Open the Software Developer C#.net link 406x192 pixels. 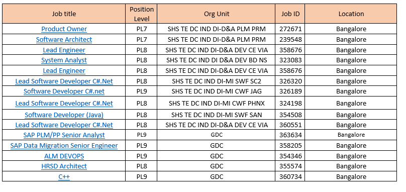point(64,91)
